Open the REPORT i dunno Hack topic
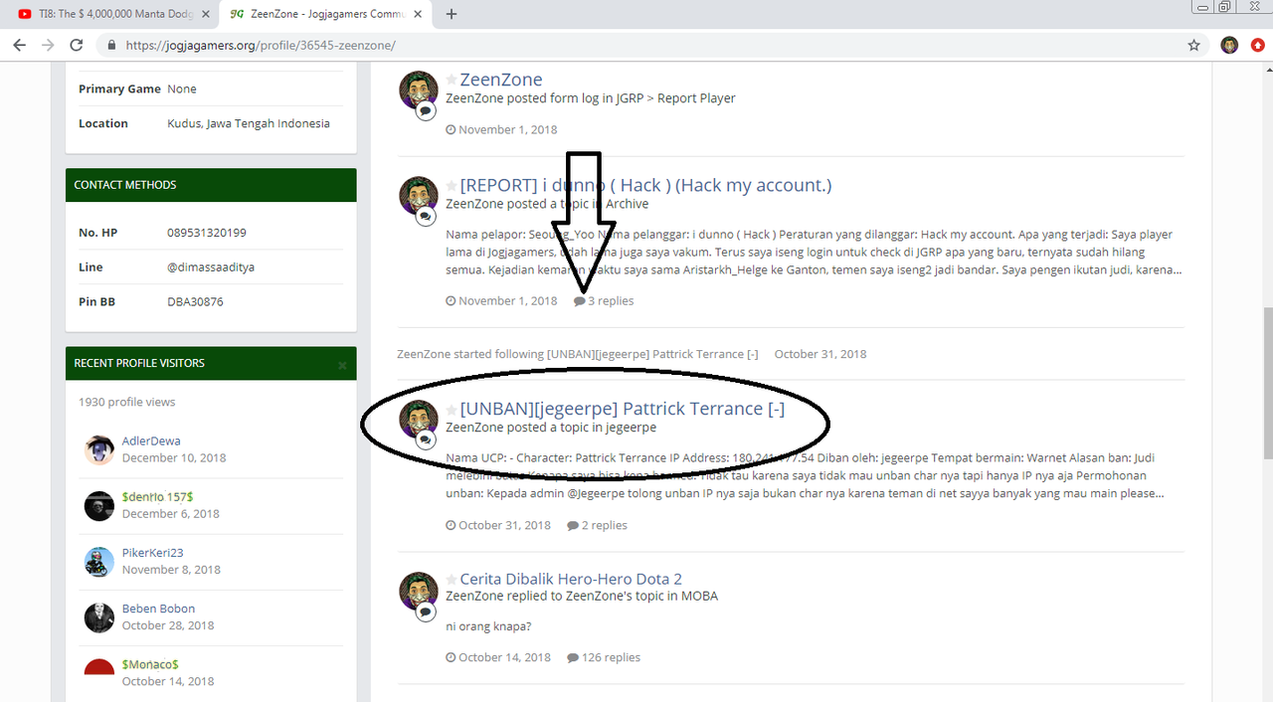The image size is (1273, 702). [x=645, y=185]
